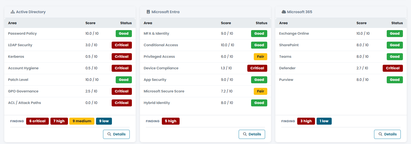Select the Exchange Online area

(x=294, y=34)
